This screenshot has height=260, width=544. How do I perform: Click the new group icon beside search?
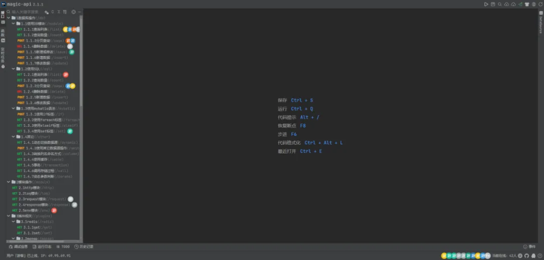[x=47, y=12]
